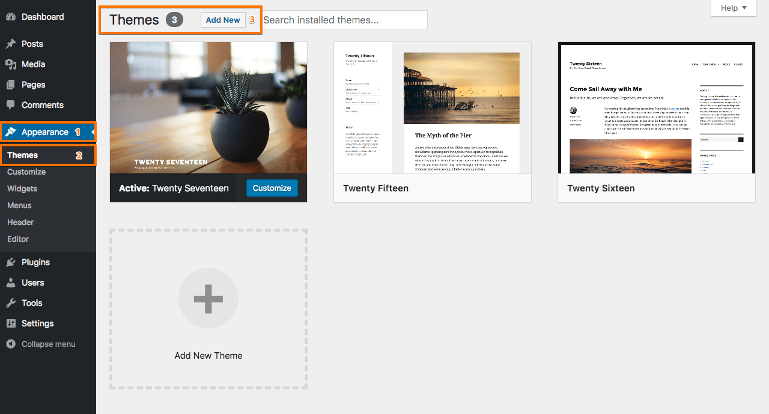This screenshot has width=769, height=414.
Task: Click the Comments speech bubble icon
Action: (x=11, y=105)
